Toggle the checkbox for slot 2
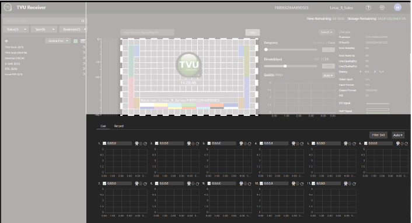The width and height of the screenshot is (412, 223). pos(157,143)
